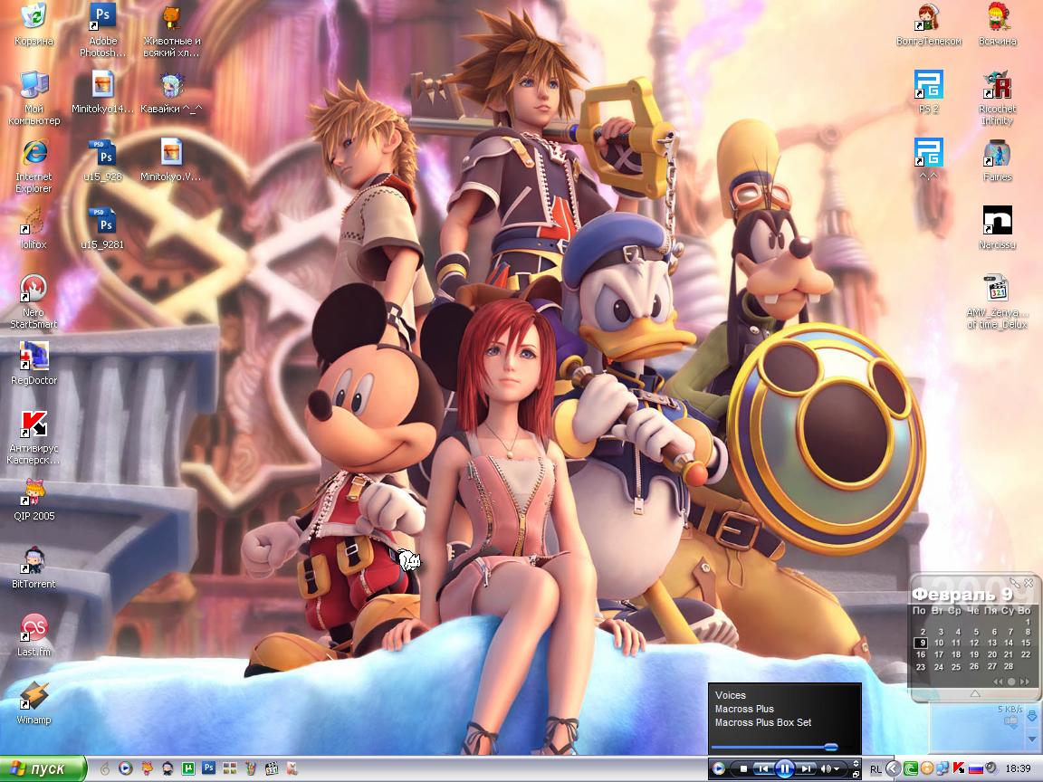Launch the Ricochet Infinity game

[x=997, y=99]
